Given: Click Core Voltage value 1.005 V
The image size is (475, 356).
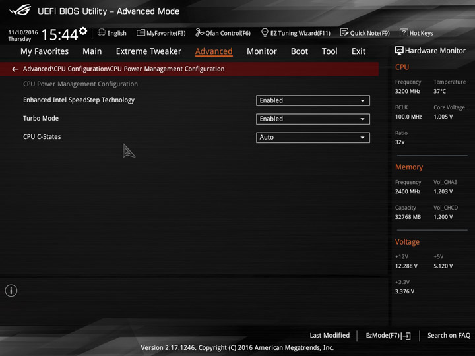Looking at the screenshot, I should 443,117.
